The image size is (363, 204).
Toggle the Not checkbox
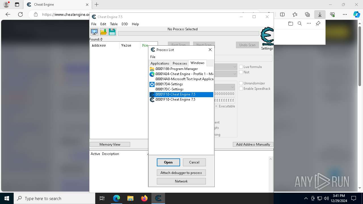click(241, 72)
